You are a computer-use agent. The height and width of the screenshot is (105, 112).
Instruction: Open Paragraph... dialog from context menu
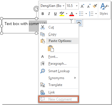pyautogui.click(x=59, y=64)
